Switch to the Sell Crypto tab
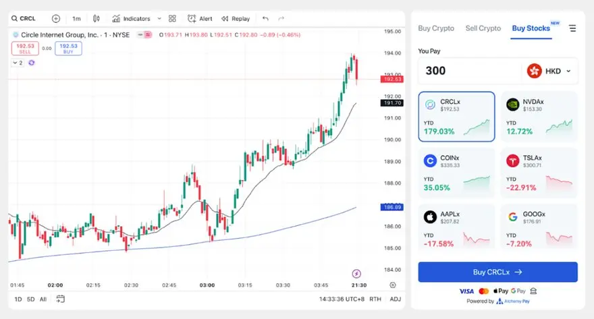The width and height of the screenshot is (594, 319). (483, 28)
